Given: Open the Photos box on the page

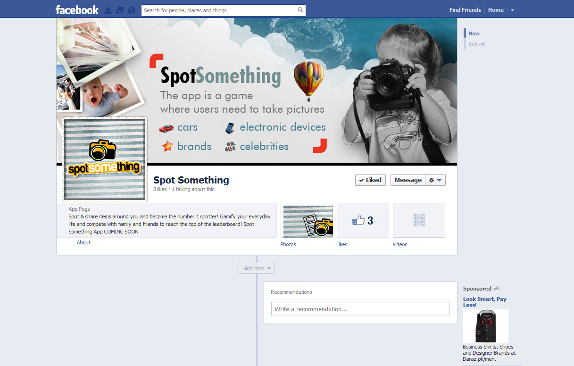Looking at the screenshot, I should point(307,220).
